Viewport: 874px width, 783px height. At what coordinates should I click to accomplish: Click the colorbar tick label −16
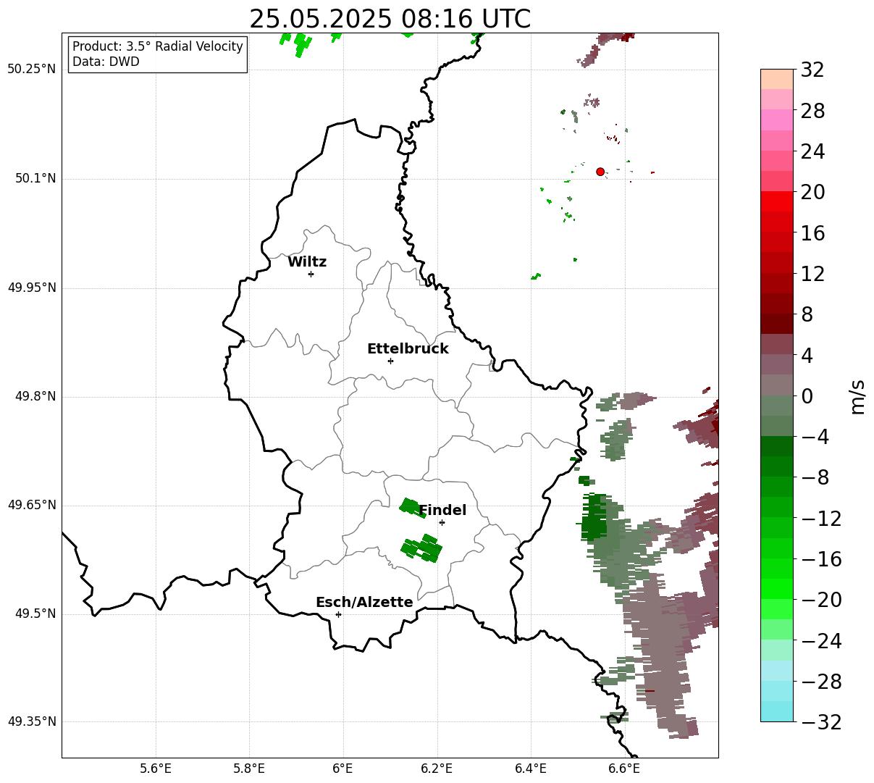coord(820,559)
